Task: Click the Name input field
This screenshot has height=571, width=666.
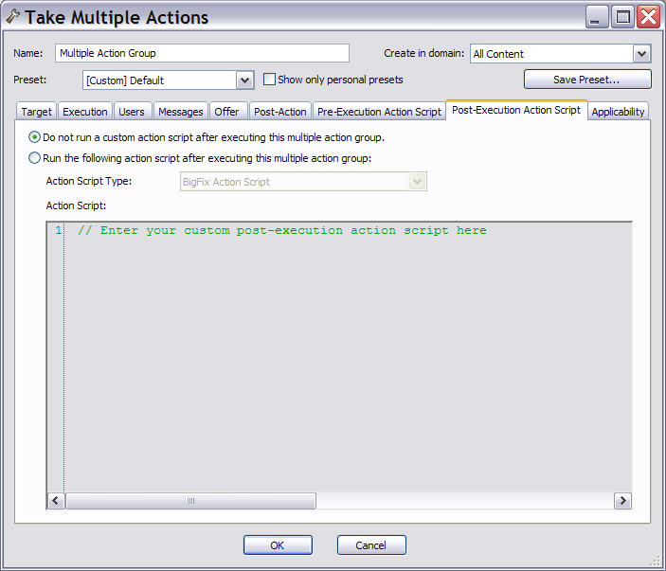Action: tap(202, 53)
